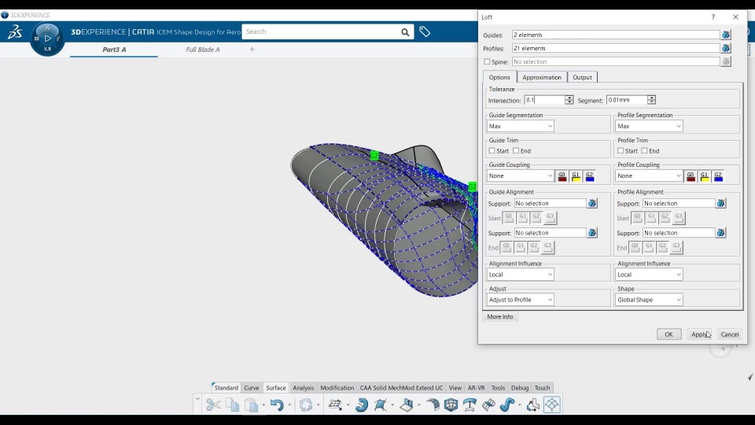Screen dimensions: 755x425
Task: Click the 3D compass play button
Action: [x=47, y=38]
